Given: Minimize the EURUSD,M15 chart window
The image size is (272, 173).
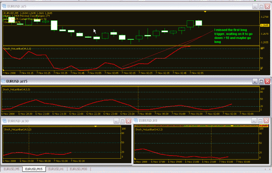Looking at the screenshot, I should click(255, 81).
